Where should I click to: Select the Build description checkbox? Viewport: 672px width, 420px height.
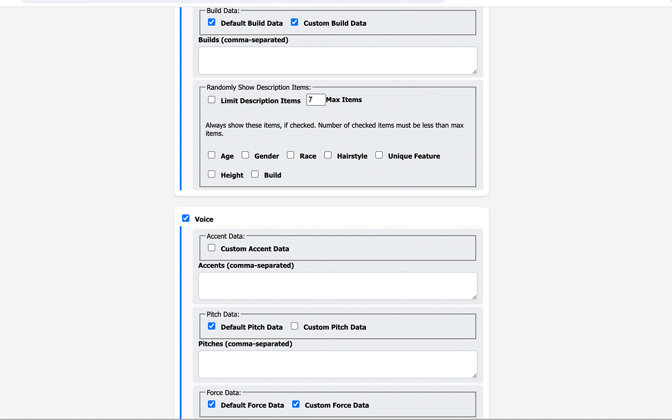click(255, 174)
